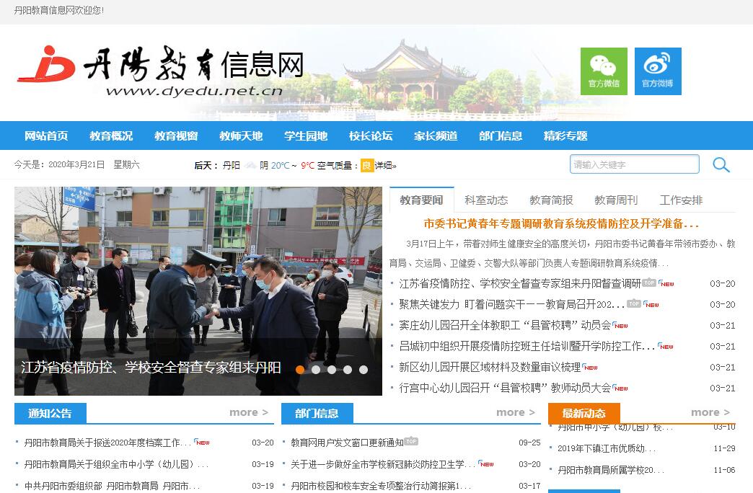753x493 pixels.
Task: Click carousel caption 江苏省疫情防控、学校安全督查专家组来丹阳
Action: [151, 368]
